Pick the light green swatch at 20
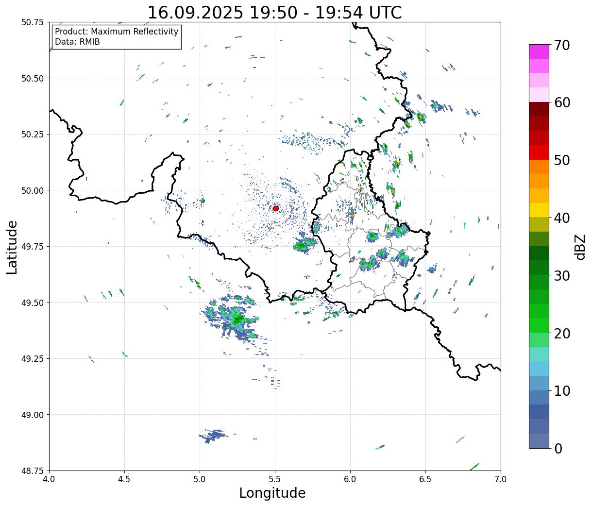This screenshot has width=592, height=505. [x=539, y=340]
